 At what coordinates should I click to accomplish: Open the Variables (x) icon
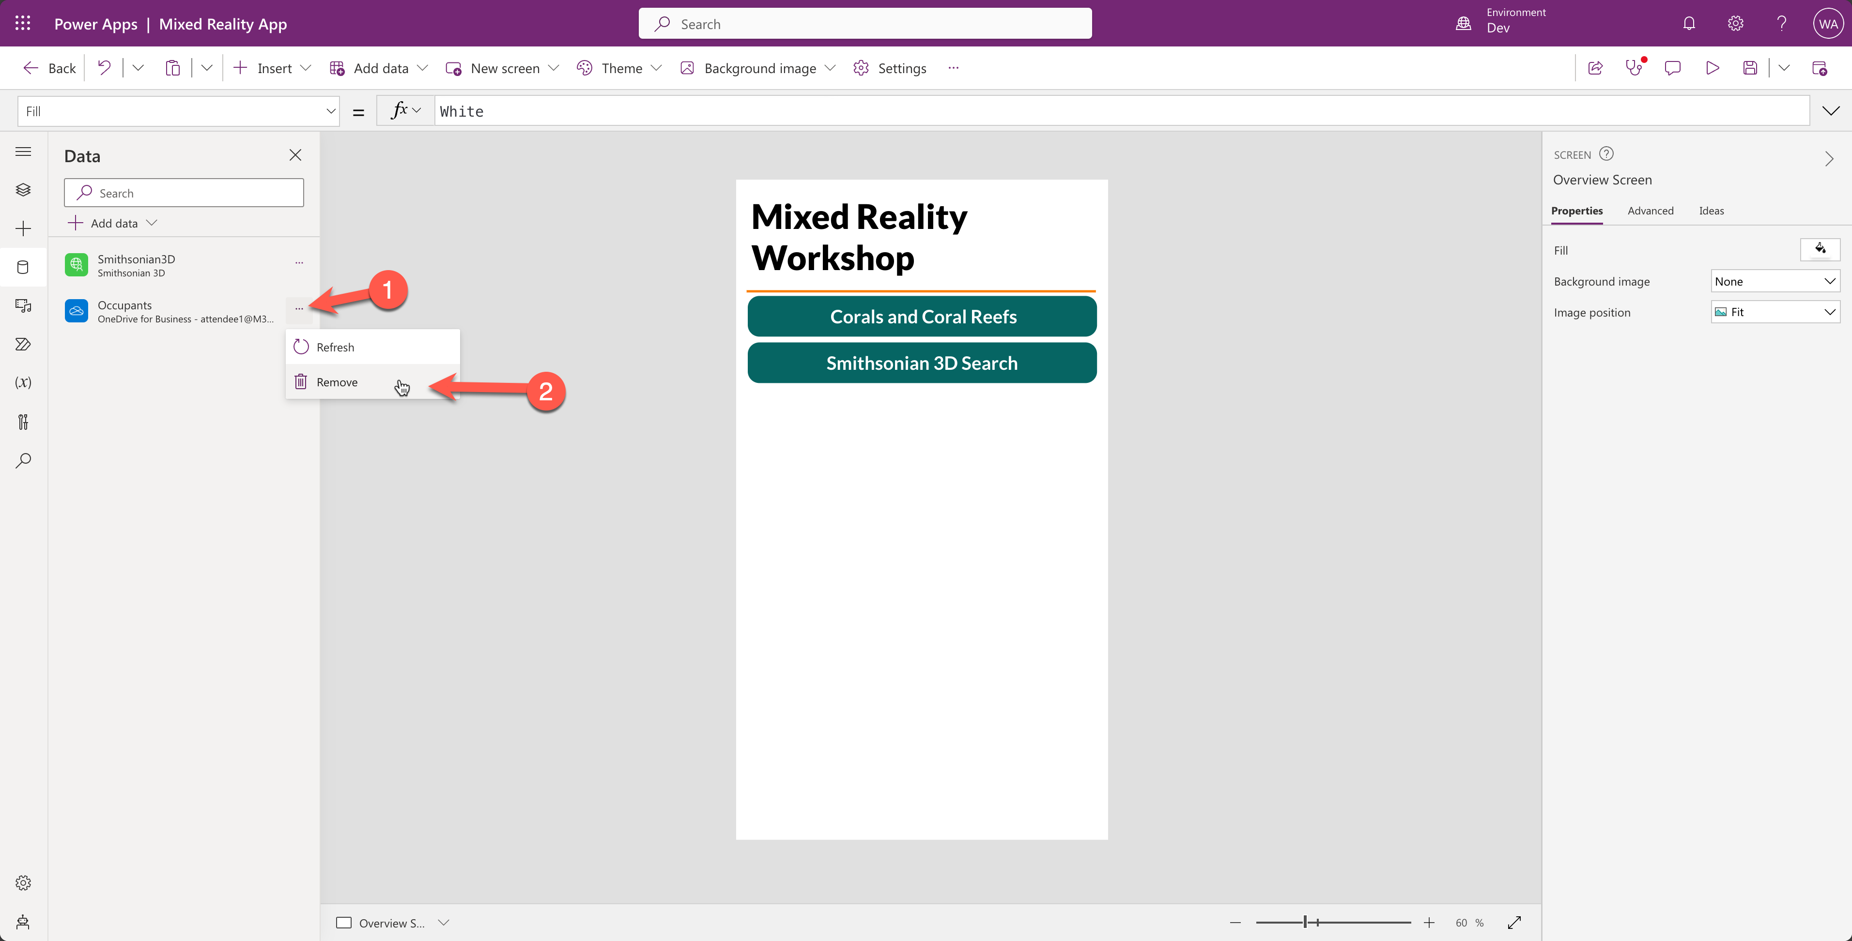coord(23,382)
